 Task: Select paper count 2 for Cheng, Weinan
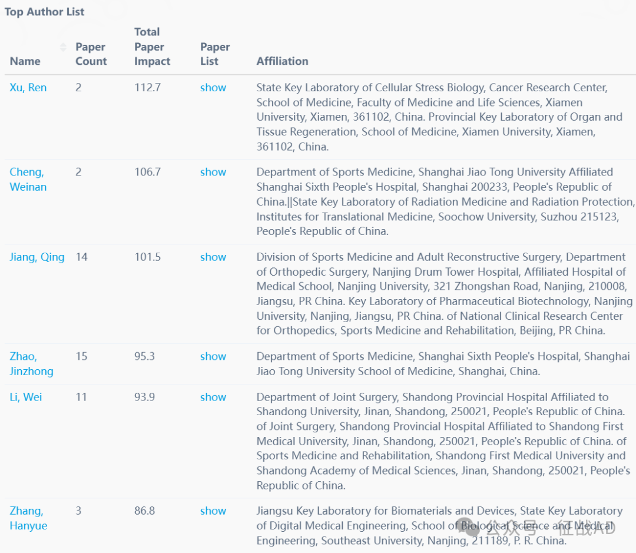coord(79,172)
